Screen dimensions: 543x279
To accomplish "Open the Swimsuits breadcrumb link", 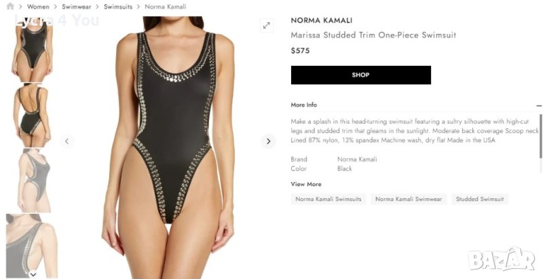I will (118, 7).
